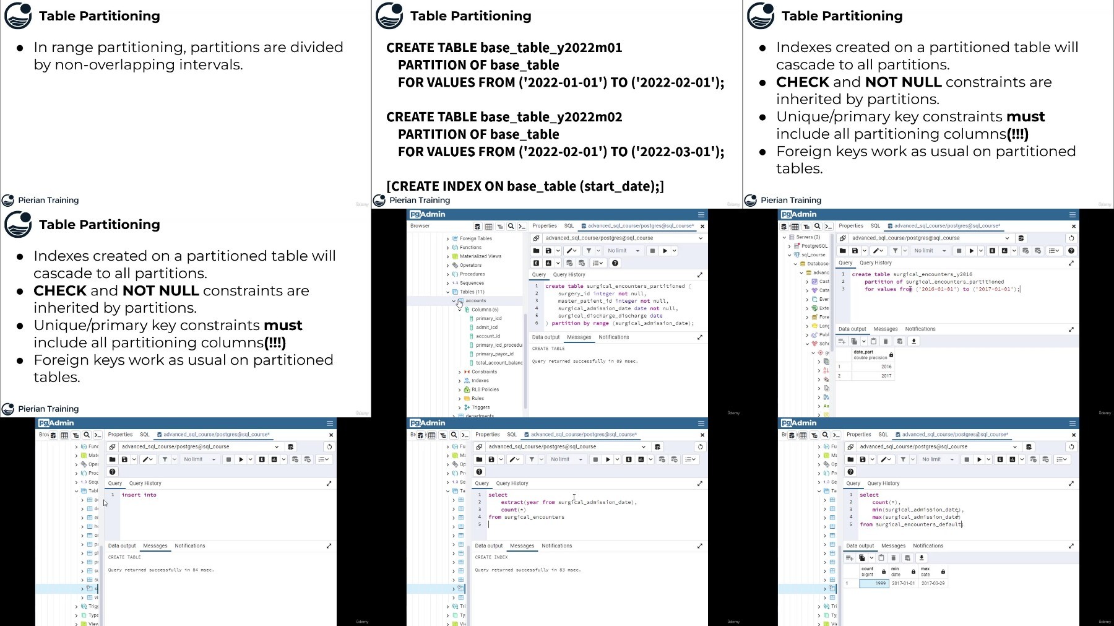Expand the PostgreSQL server node
This screenshot has width=1114, height=626.
pos(790,246)
